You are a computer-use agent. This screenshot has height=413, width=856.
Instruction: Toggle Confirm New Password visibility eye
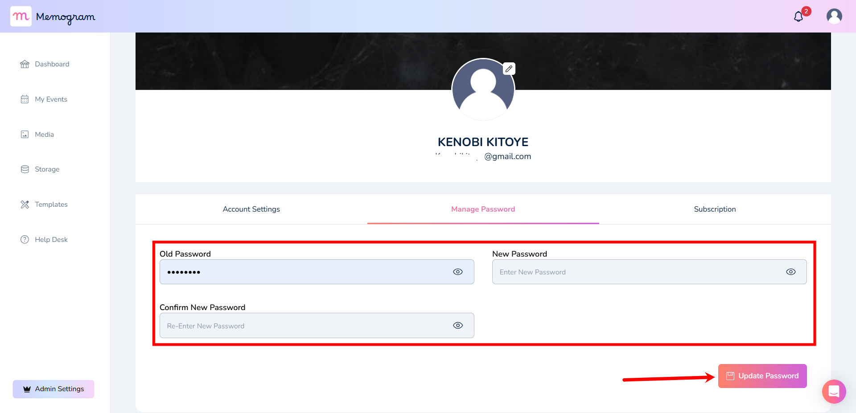coord(458,325)
